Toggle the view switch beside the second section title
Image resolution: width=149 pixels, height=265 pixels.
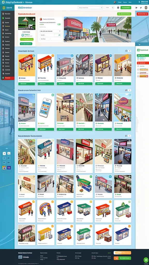point(129,90)
